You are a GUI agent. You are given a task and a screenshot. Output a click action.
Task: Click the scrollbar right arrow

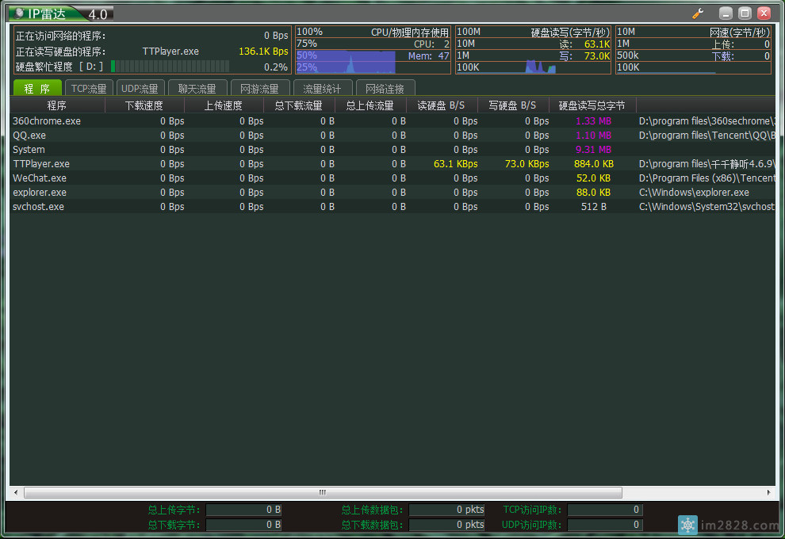[768, 492]
